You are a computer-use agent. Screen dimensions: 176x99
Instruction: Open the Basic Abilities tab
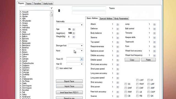point(92,18)
